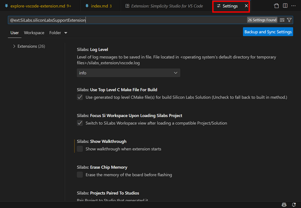
Task: Click Silabs: Erase Chip Memory heading
Action: (x=102, y=167)
